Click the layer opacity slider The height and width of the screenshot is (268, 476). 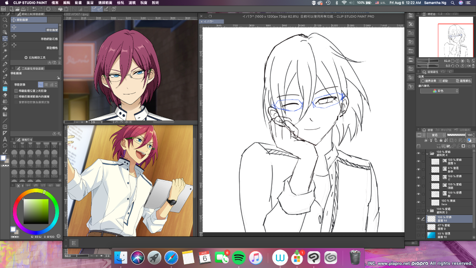(x=456, y=135)
